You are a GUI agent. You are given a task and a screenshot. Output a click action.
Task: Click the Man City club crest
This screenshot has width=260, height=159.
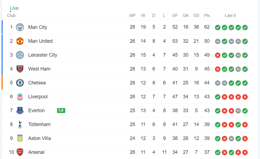[20, 27]
